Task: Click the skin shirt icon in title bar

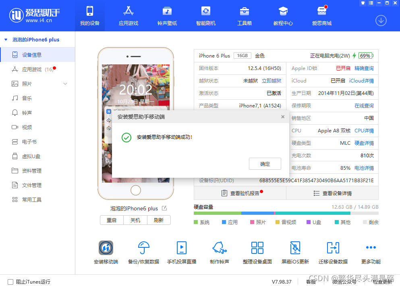Action: [363, 3]
